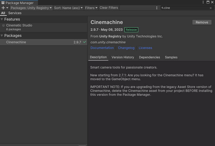
Task: Select Cinematic Studio feature
Action: pos(44,27)
